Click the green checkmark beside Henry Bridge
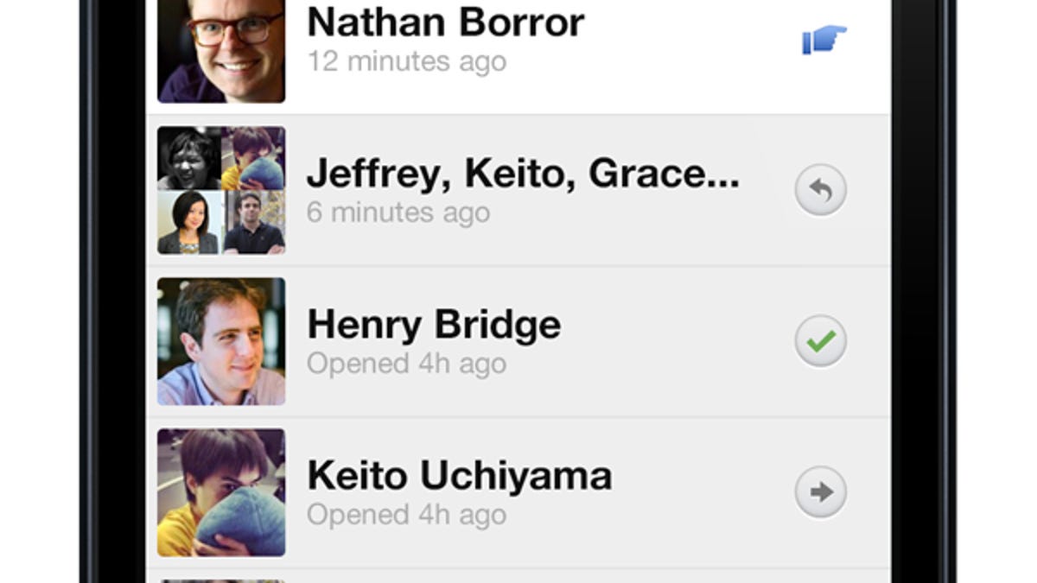Screen dimensions: 1037x583 pos(820,341)
